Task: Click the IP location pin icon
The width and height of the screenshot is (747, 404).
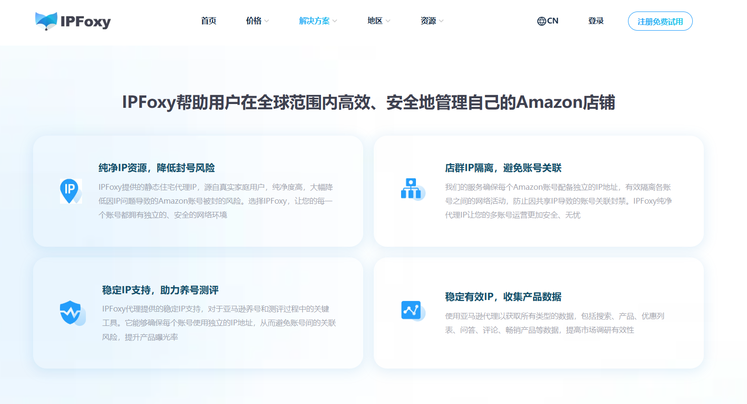Action: 71,191
